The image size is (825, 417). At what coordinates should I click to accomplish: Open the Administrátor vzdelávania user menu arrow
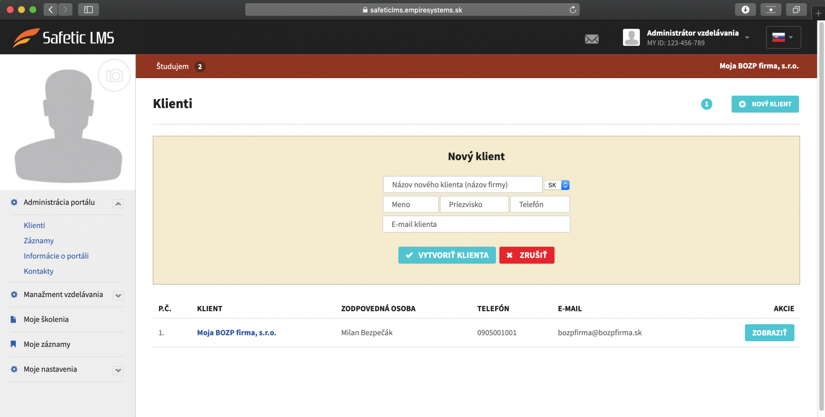(x=747, y=37)
